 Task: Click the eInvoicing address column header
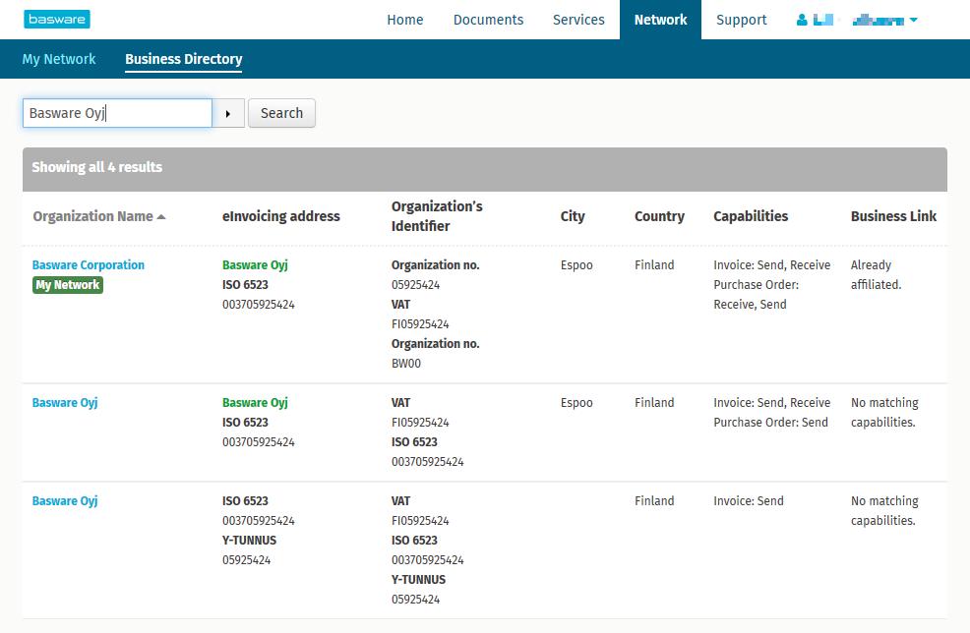tap(280, 216)
